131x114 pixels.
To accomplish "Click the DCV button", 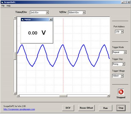I will [68, 108].
